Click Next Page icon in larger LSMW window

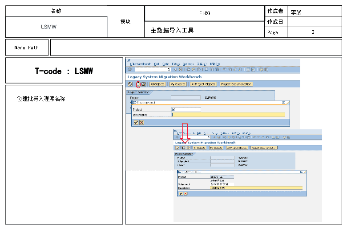pos(235,69)
